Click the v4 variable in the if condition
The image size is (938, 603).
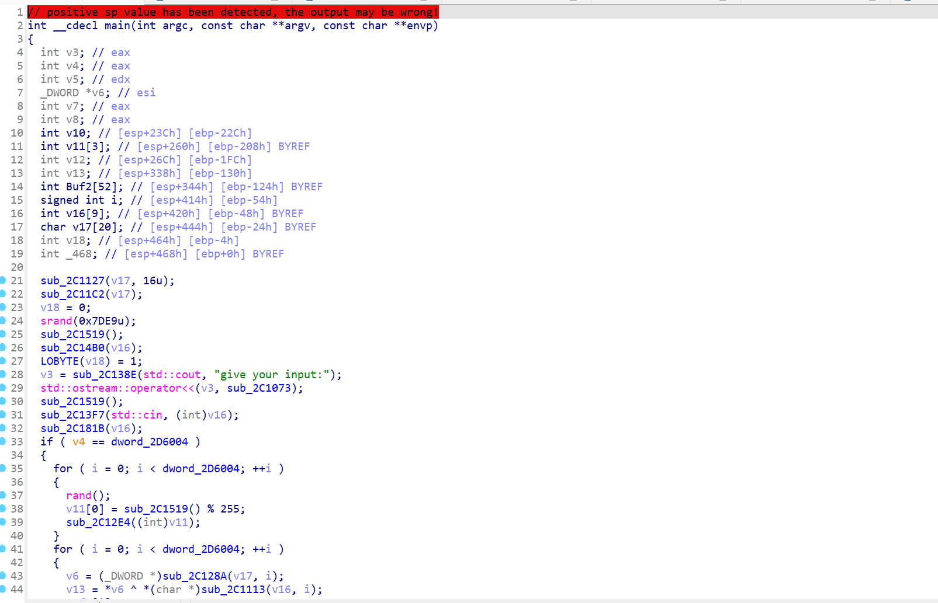[79, 442]
